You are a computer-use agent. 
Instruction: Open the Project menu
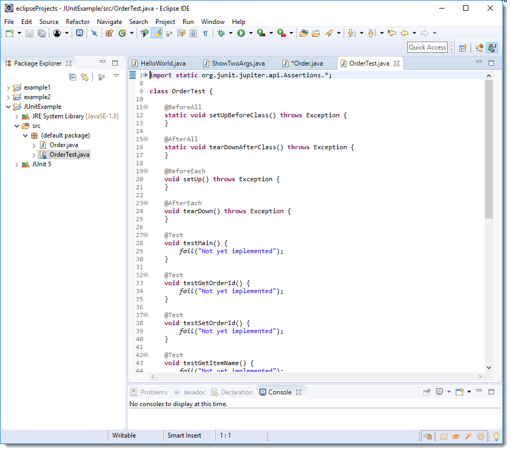pyautogui.click(x=165, y=22)
